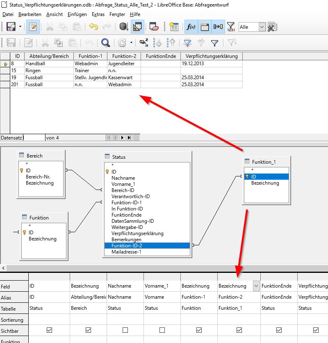Click the Add Tables icon
Screen dimensions: 328x343
(174, 27)
